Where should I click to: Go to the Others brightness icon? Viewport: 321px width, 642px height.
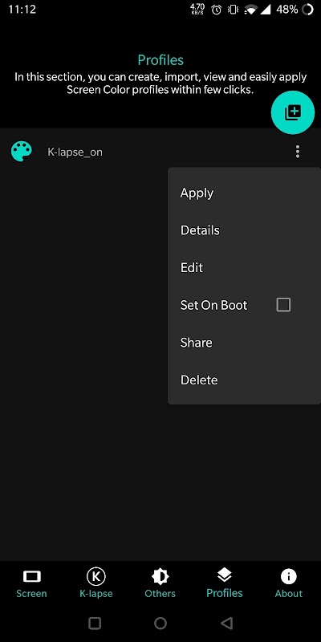(160, 577)
